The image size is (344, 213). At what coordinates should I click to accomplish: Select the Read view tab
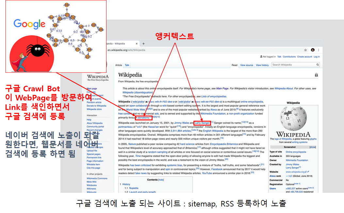pyautogui.click(x=235, y=65)
